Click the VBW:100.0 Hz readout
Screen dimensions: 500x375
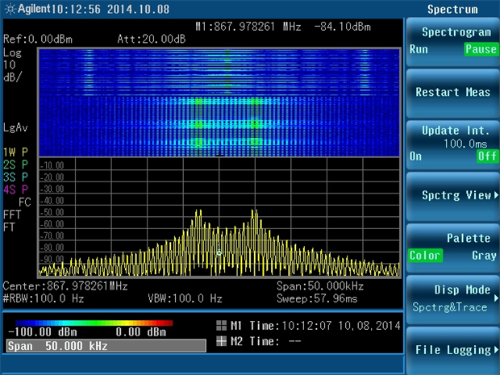click(x=185, y=298)
